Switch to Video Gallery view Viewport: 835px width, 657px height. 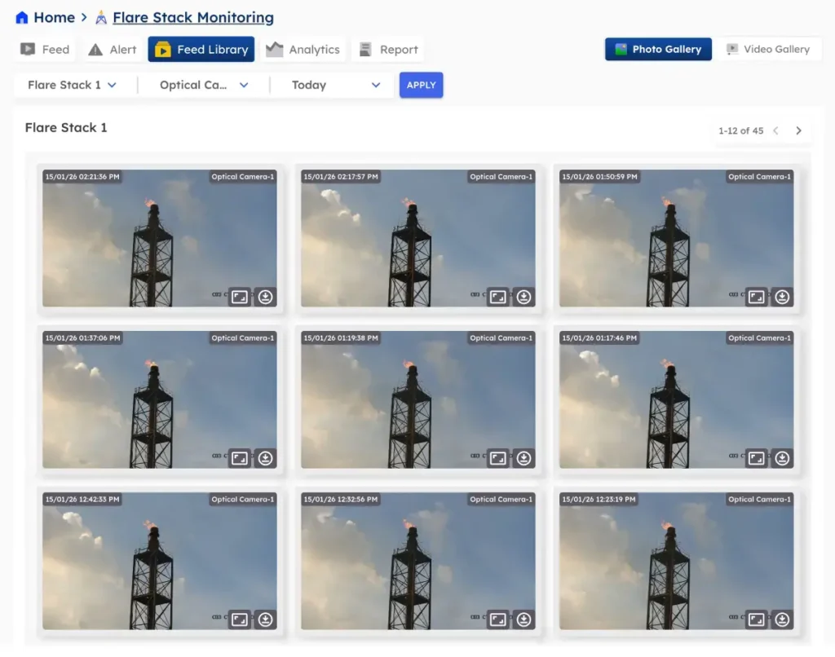tap(767, 49)
